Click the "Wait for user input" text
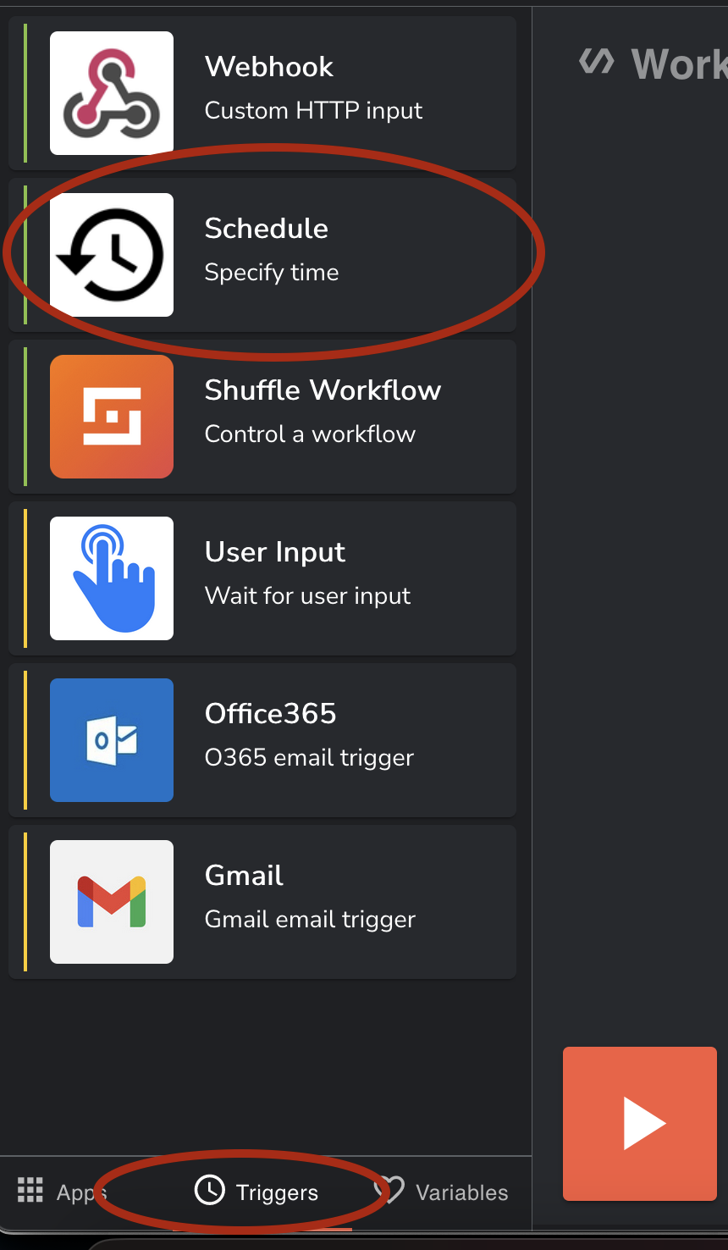Screen dimensions: 728x1250 pos(307,596)
